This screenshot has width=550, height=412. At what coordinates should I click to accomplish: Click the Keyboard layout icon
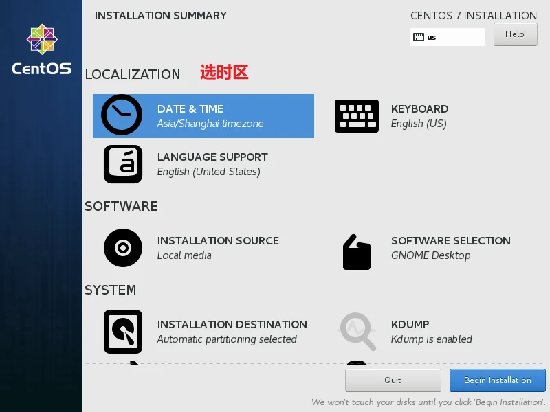tap(357, 116)
